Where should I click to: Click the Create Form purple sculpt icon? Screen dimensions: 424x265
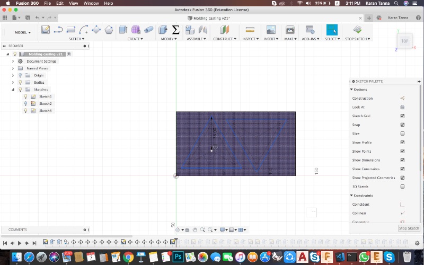pyautogui.click(x=136, y=30)
